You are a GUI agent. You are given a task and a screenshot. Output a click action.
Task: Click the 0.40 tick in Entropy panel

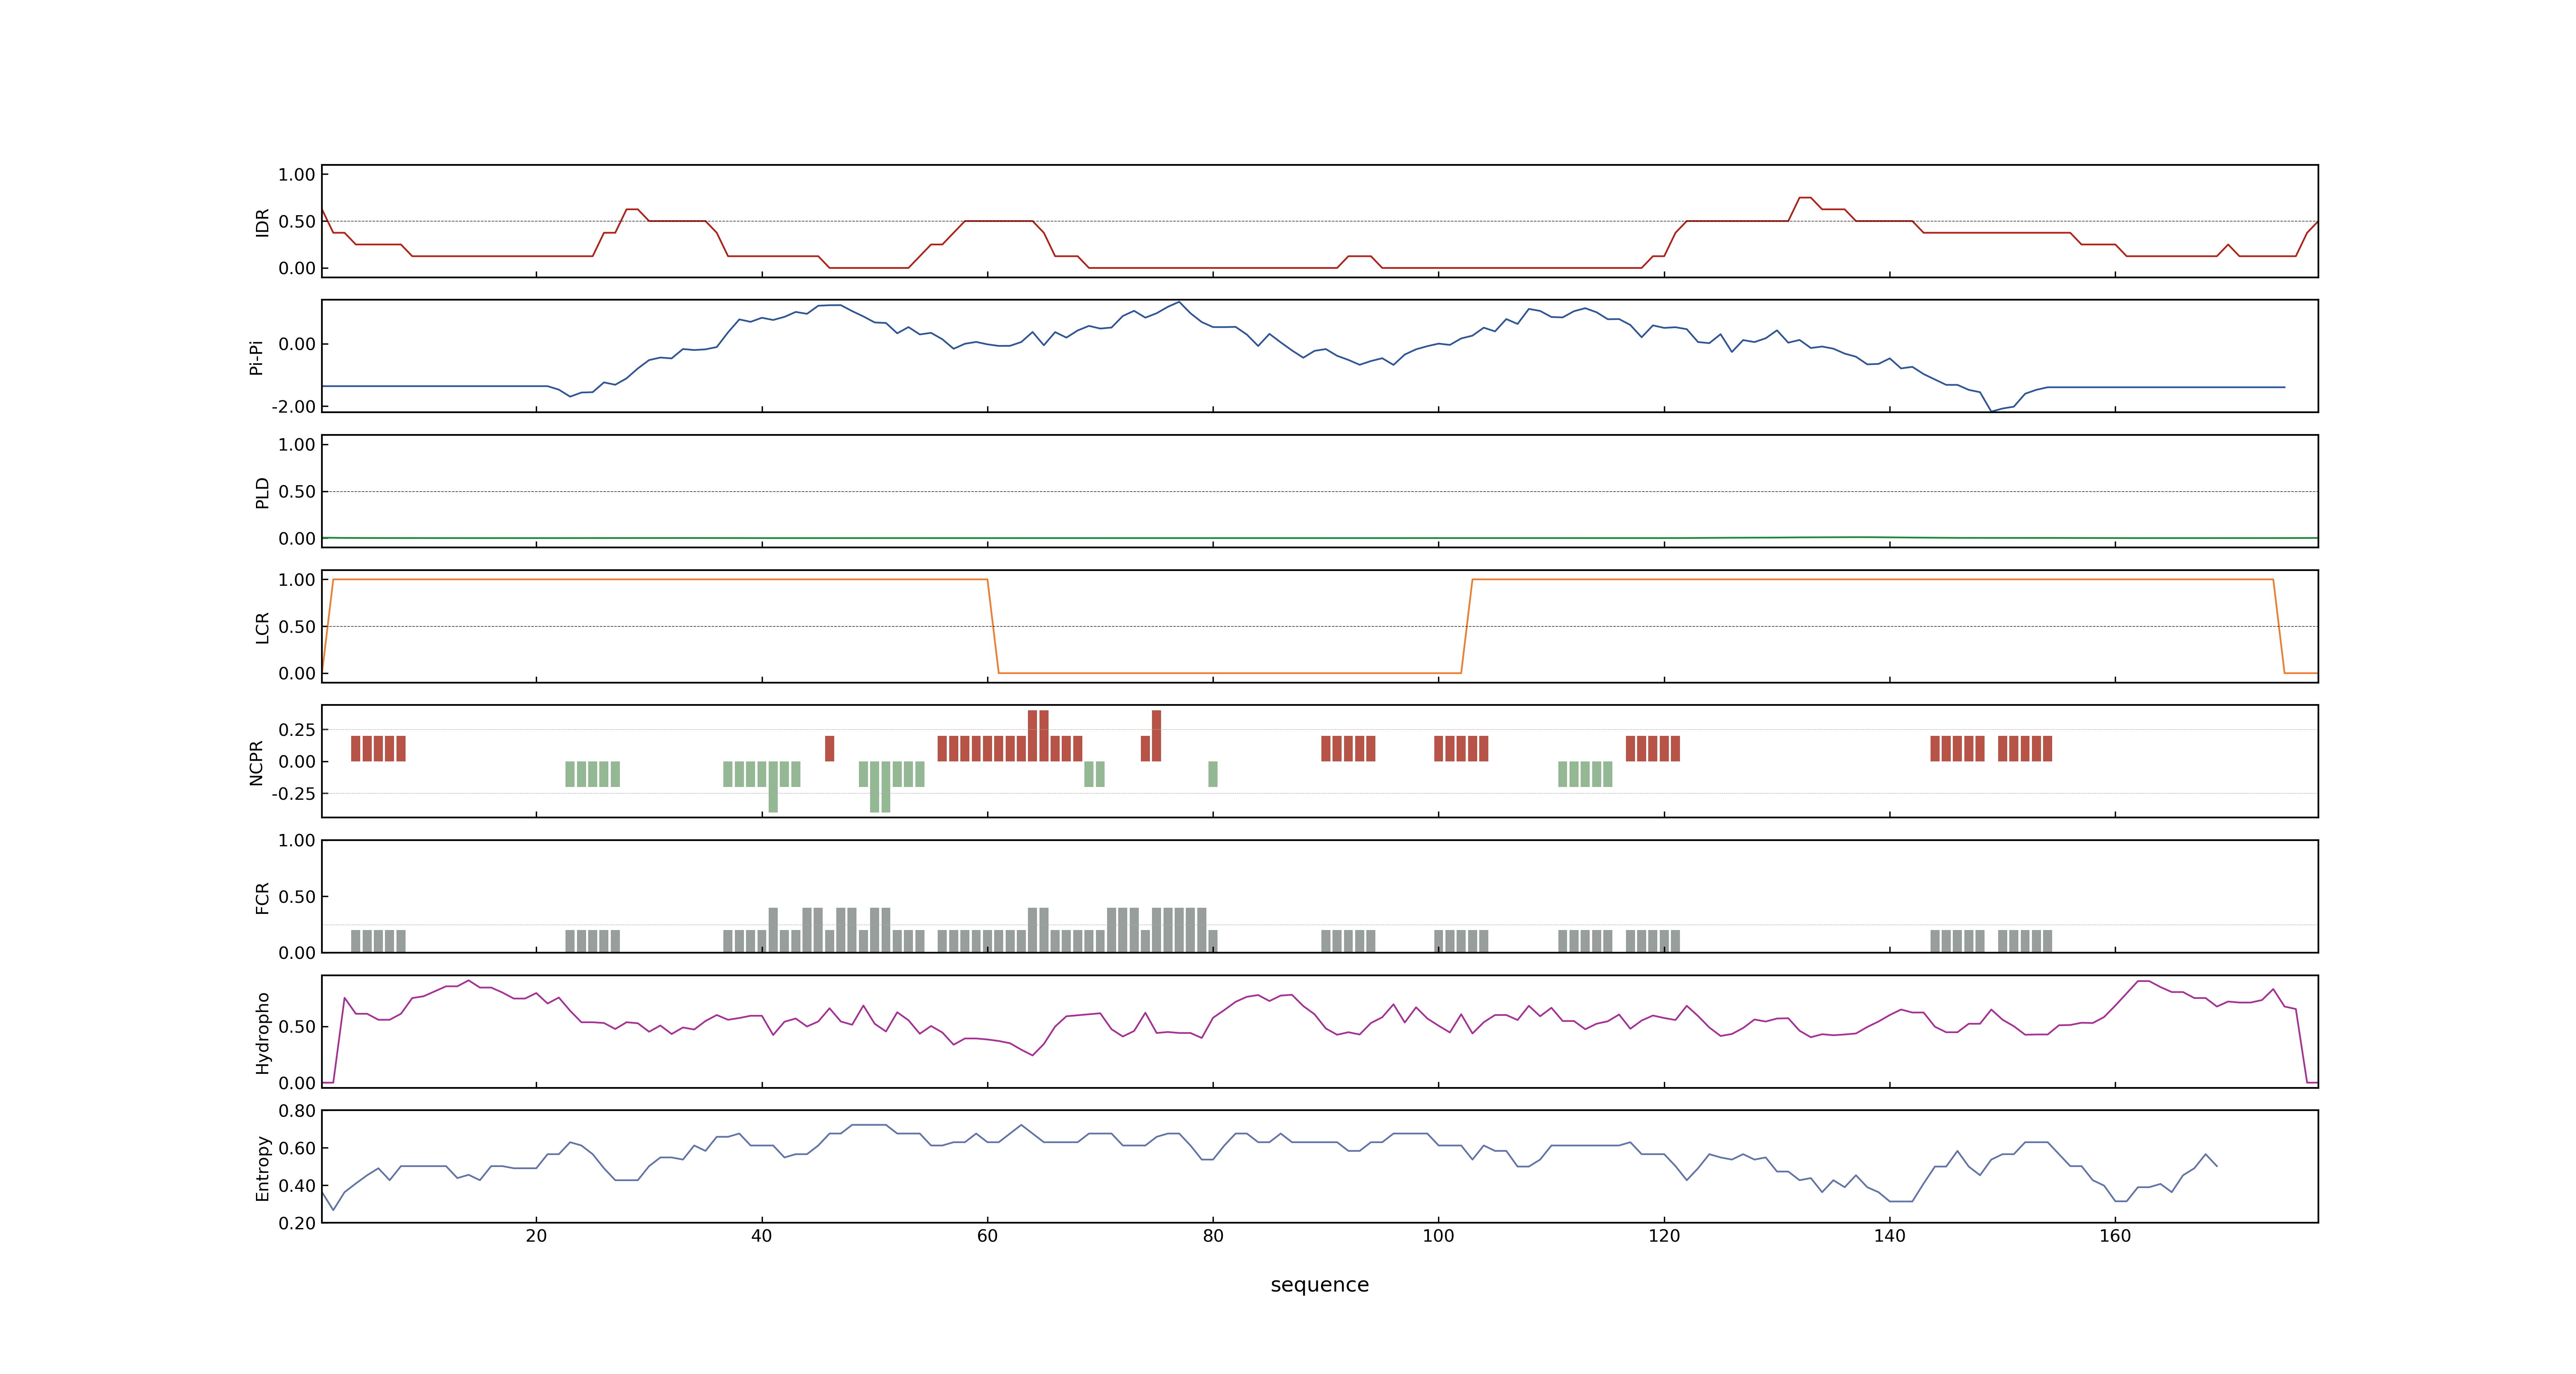coord(297,1186)
